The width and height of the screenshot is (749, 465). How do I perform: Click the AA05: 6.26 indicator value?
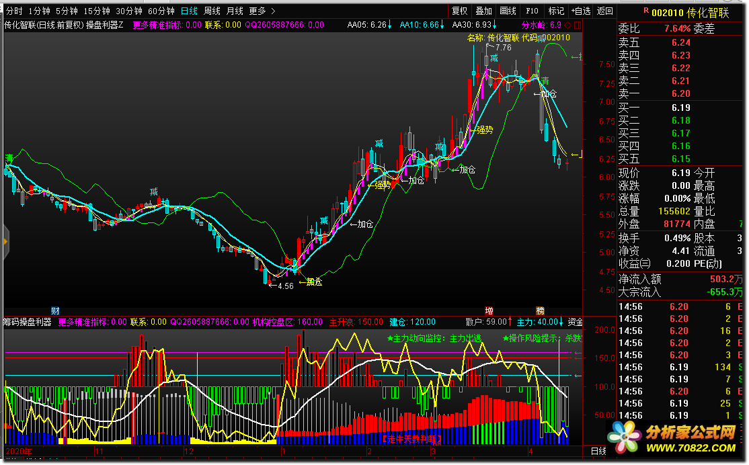point(369,25)
